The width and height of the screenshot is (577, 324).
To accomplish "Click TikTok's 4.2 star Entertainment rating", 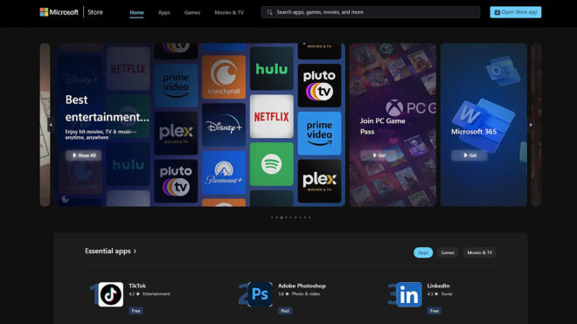I will [x=149, y=293].
